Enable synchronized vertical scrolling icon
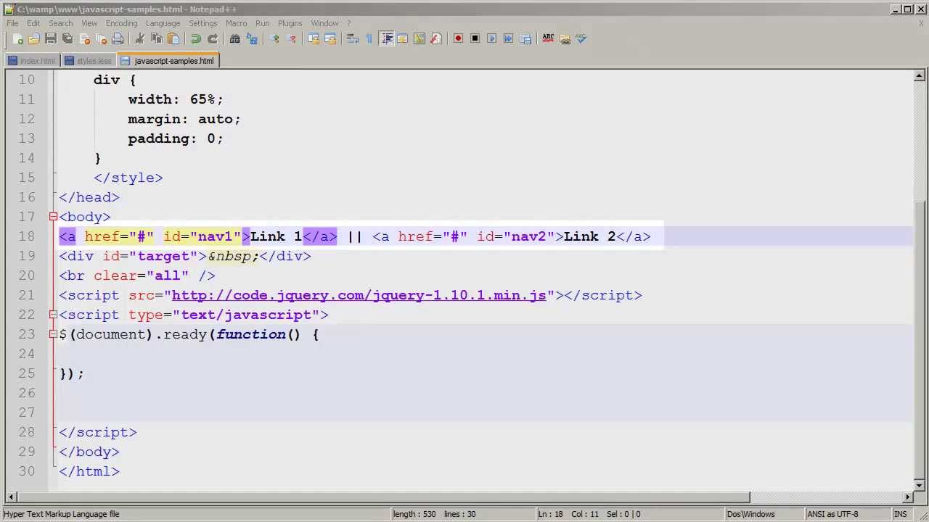Screen dimensions: 929x522 tap(314, 38)
